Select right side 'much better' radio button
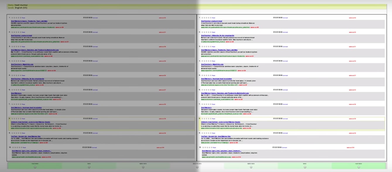392x172 pixels. [359, 167]
